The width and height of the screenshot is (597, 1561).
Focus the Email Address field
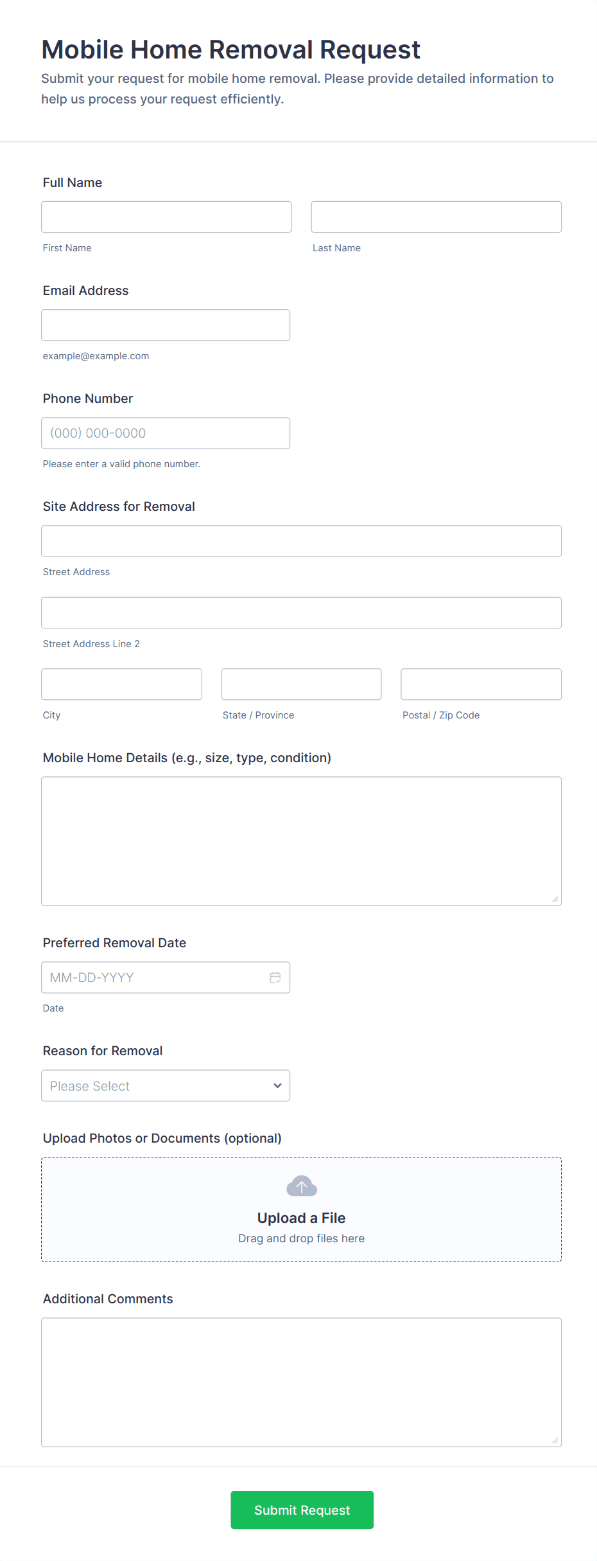click(166, 325)
